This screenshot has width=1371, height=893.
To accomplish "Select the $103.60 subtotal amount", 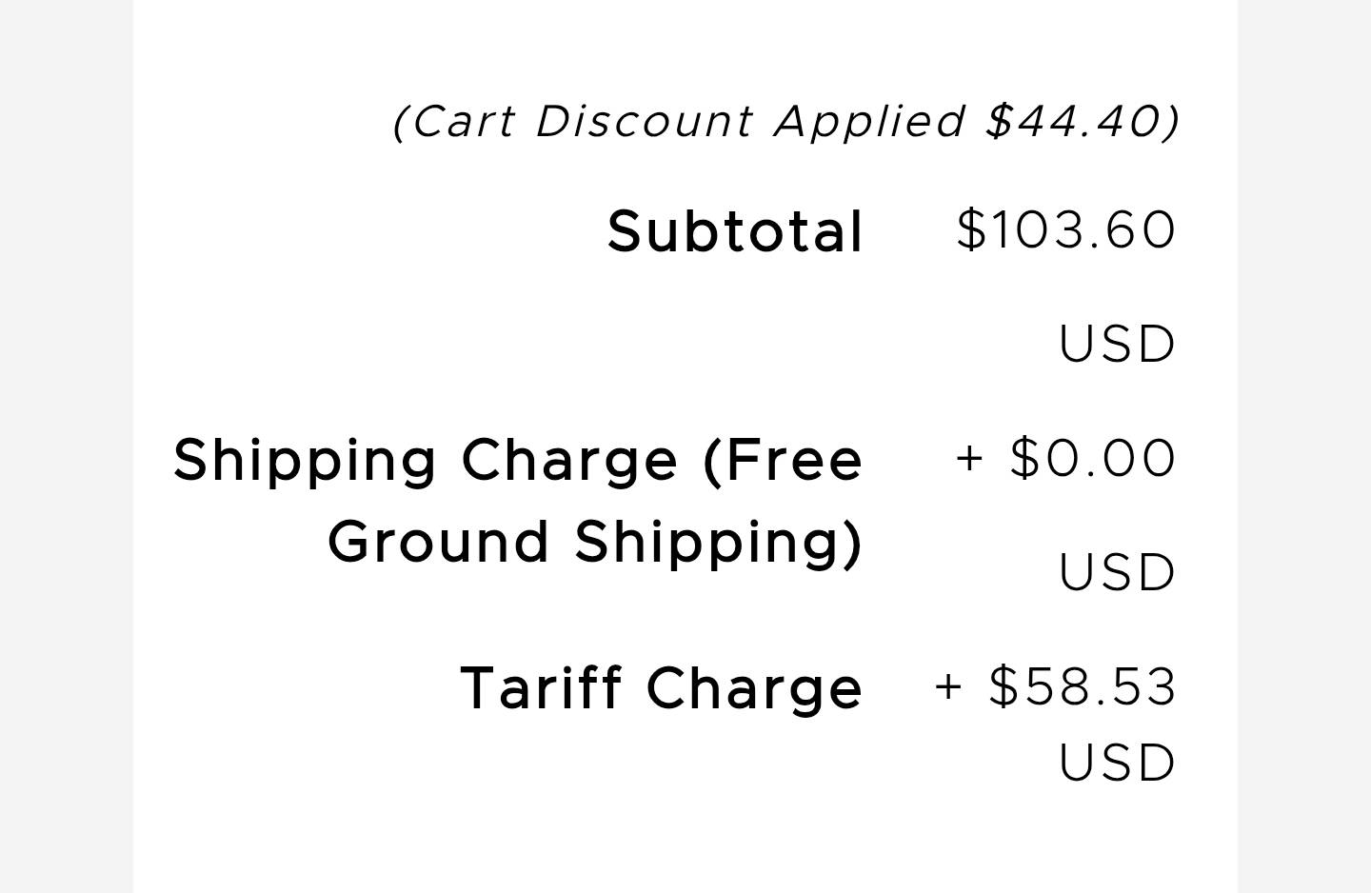I will coord(1065,230).
